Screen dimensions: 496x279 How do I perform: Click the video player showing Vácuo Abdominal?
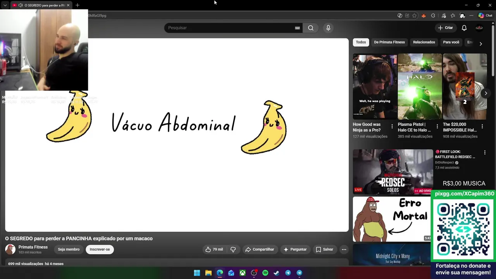click(x=177, y=135)
